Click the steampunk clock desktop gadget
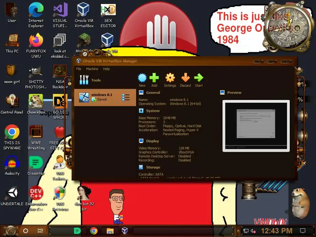The image size is (316, 237). (x=289, y=28)
